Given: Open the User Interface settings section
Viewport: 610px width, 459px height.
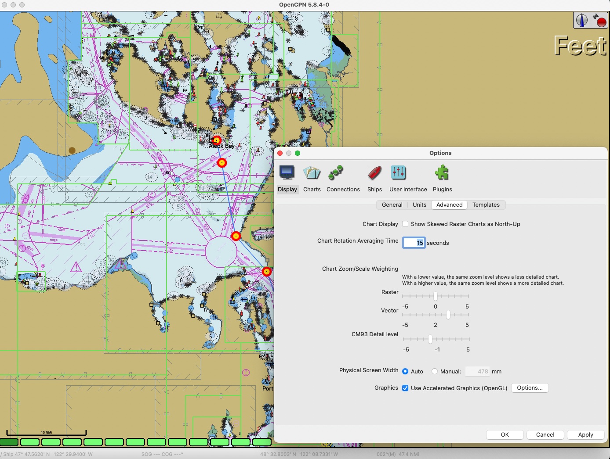Looking at the screenshot, I should 408,179.
